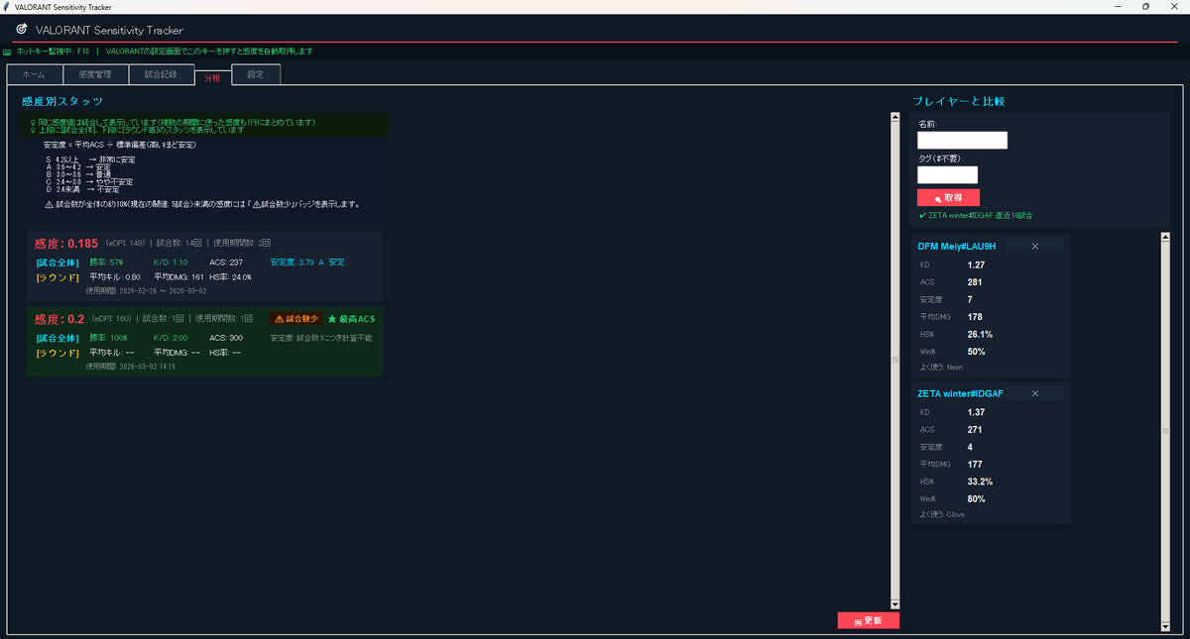
Task: Click the 取得 fetch button
Action: pos(948,197)
